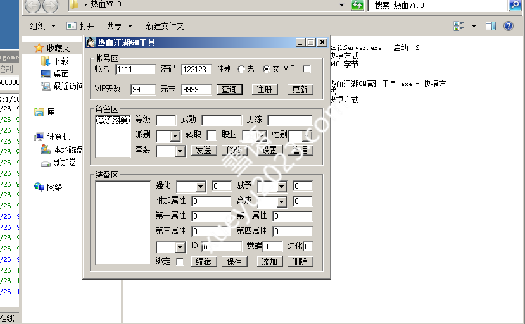Open the 组织 menu

pyautogui.click(x=43, y=26)
